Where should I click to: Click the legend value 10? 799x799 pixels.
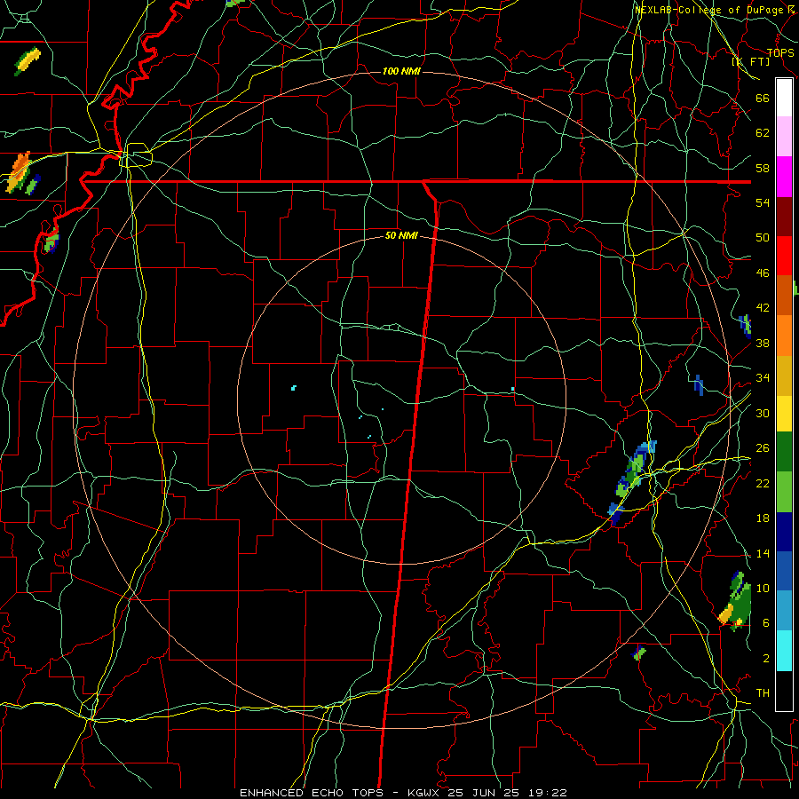(763, 588)
